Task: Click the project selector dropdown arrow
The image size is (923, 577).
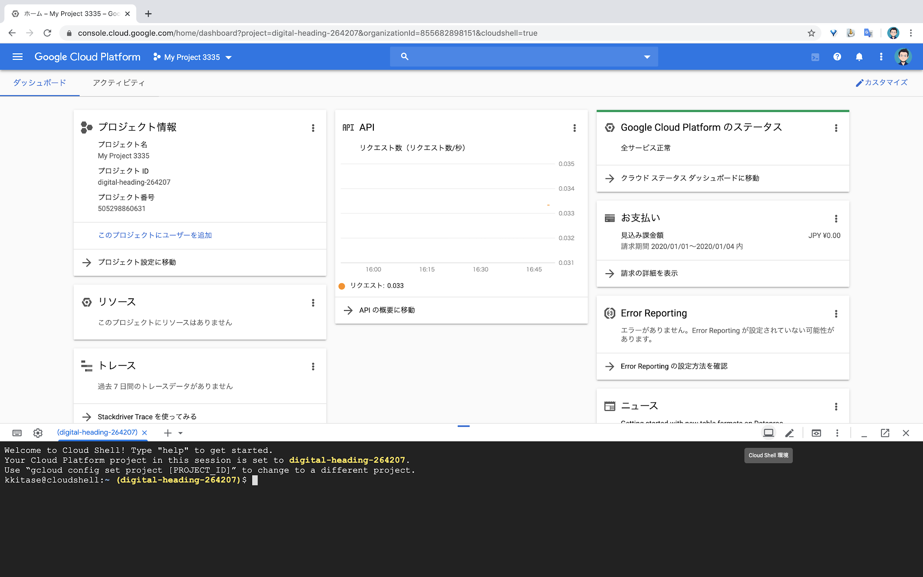Action: tap(229, 57)
